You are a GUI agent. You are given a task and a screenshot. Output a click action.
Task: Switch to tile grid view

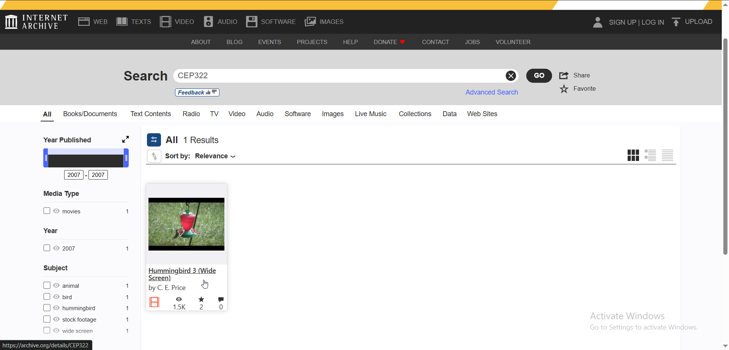tap(633, 155)
